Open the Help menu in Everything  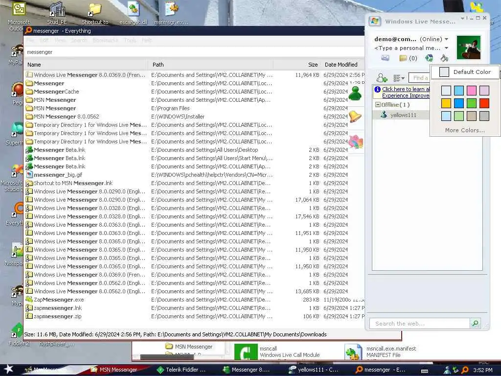tap(147, 40)
